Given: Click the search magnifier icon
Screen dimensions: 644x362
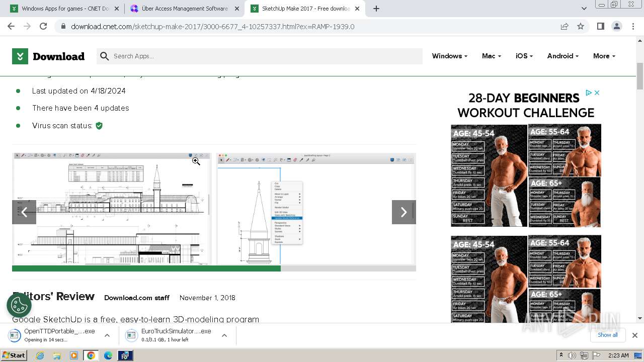Looking at the screenshot, I should [105, 56].
